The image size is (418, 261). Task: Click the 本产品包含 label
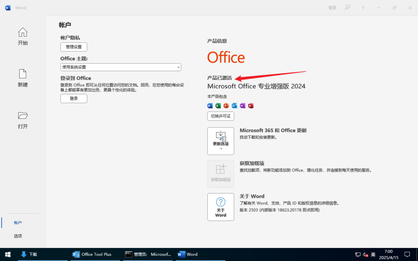(x=217, y=96)
